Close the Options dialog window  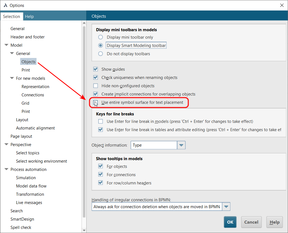(x=282, y=5)
